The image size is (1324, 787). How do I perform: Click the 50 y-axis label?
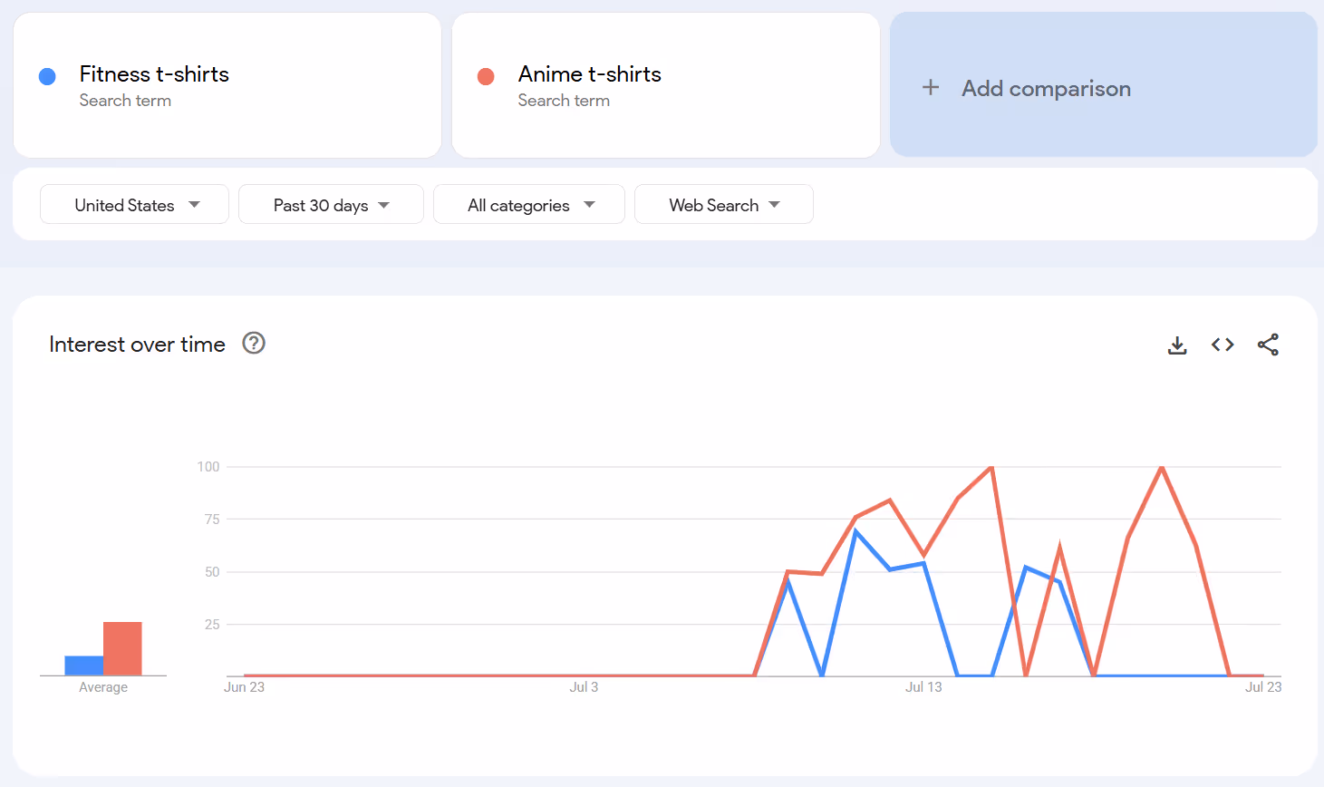coord(212,572)
